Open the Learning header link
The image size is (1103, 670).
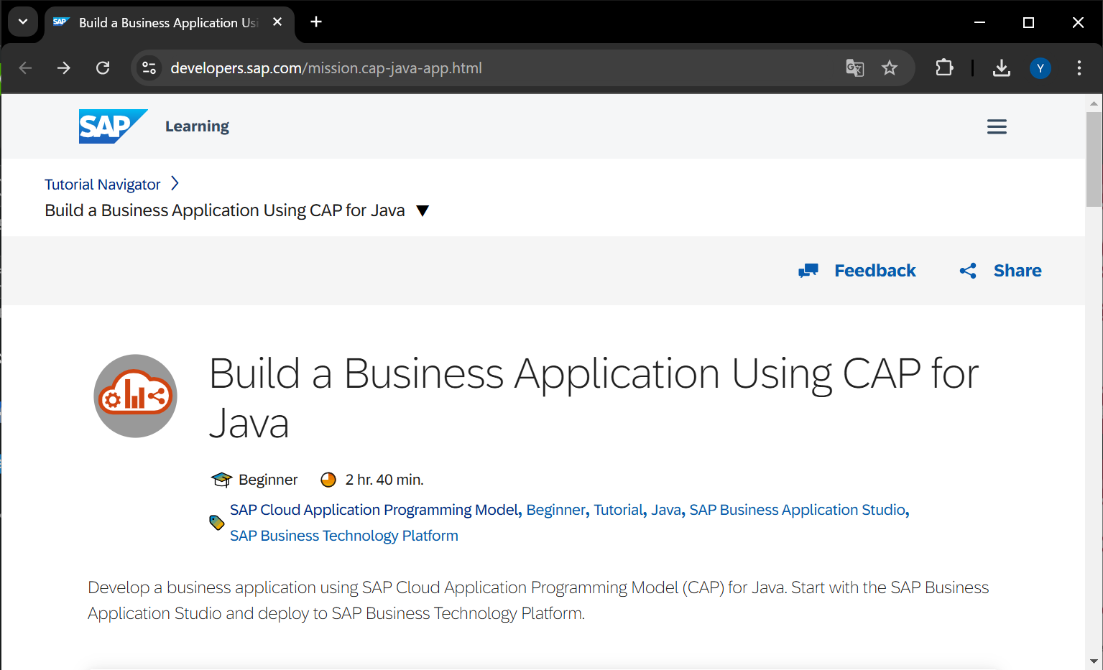(x=197, y=126)
